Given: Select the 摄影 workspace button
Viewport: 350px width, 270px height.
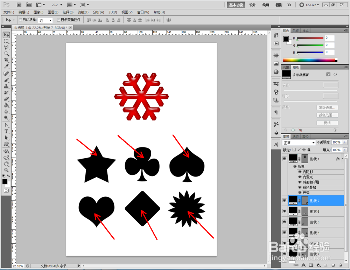Looking at the screenshot, I should pyautogui.click(x=279, y=5).
